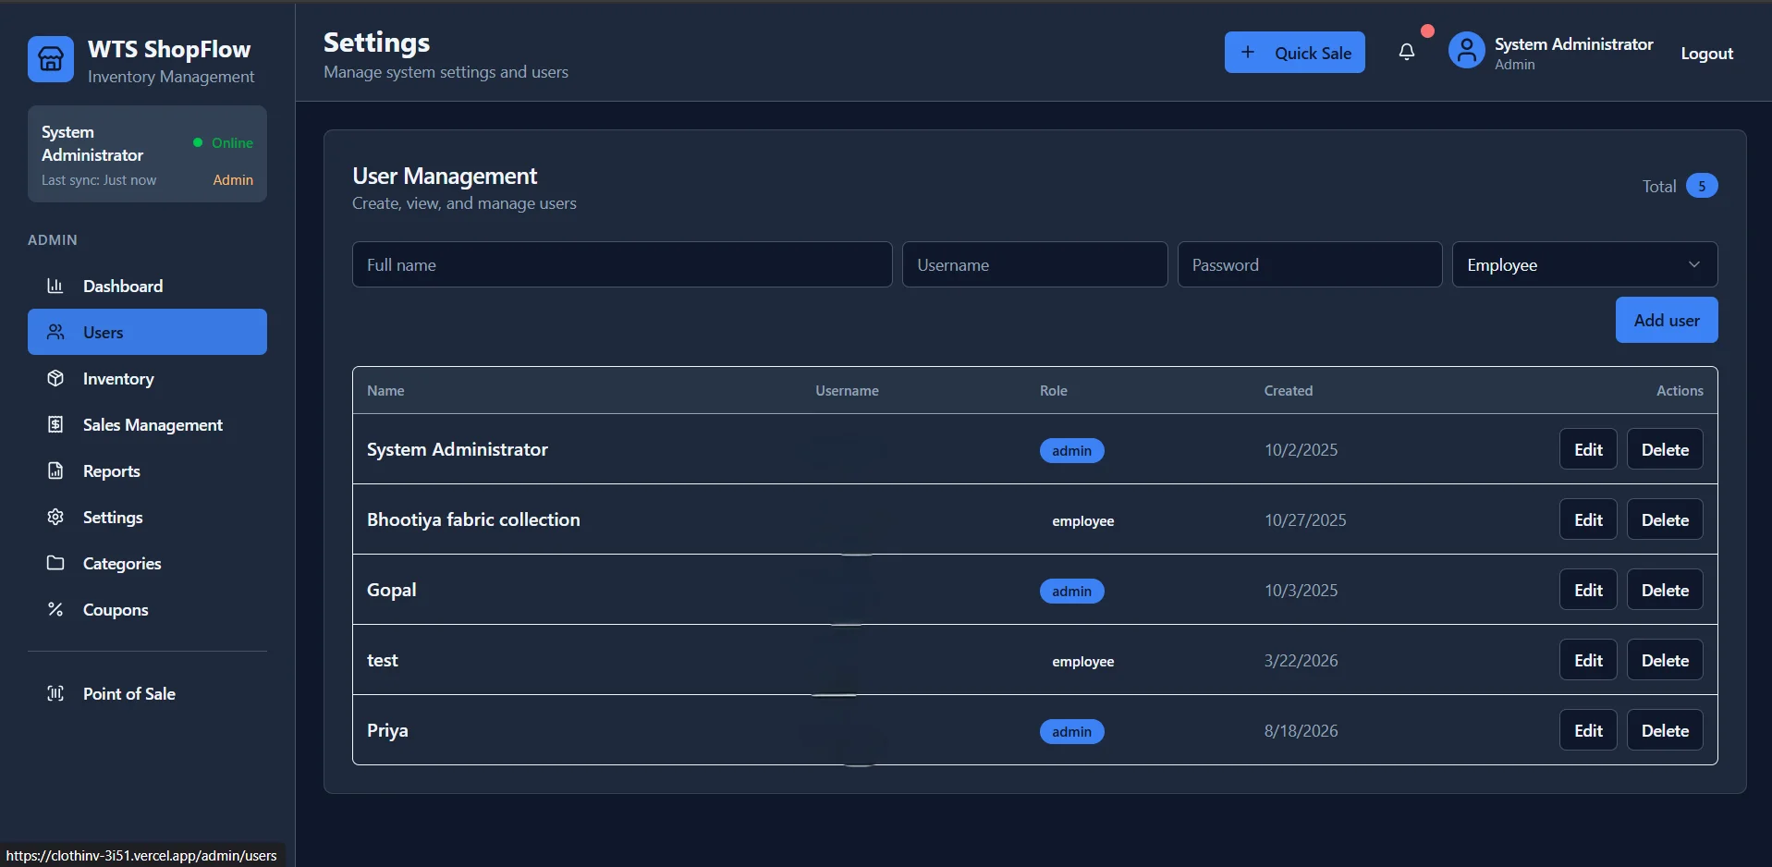Viewport: 1772px width, 867px height.
Task: Open Dashboard in the sidebar
Action: click(x=147, y=286)
